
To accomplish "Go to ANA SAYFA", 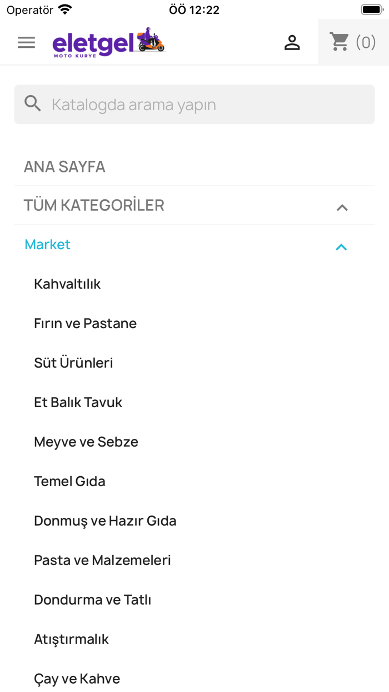I will (64, 167).
